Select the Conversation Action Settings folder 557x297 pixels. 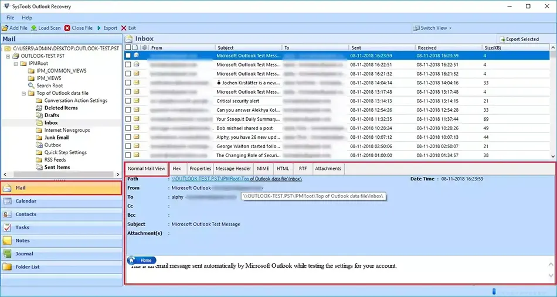click(72, 100)
